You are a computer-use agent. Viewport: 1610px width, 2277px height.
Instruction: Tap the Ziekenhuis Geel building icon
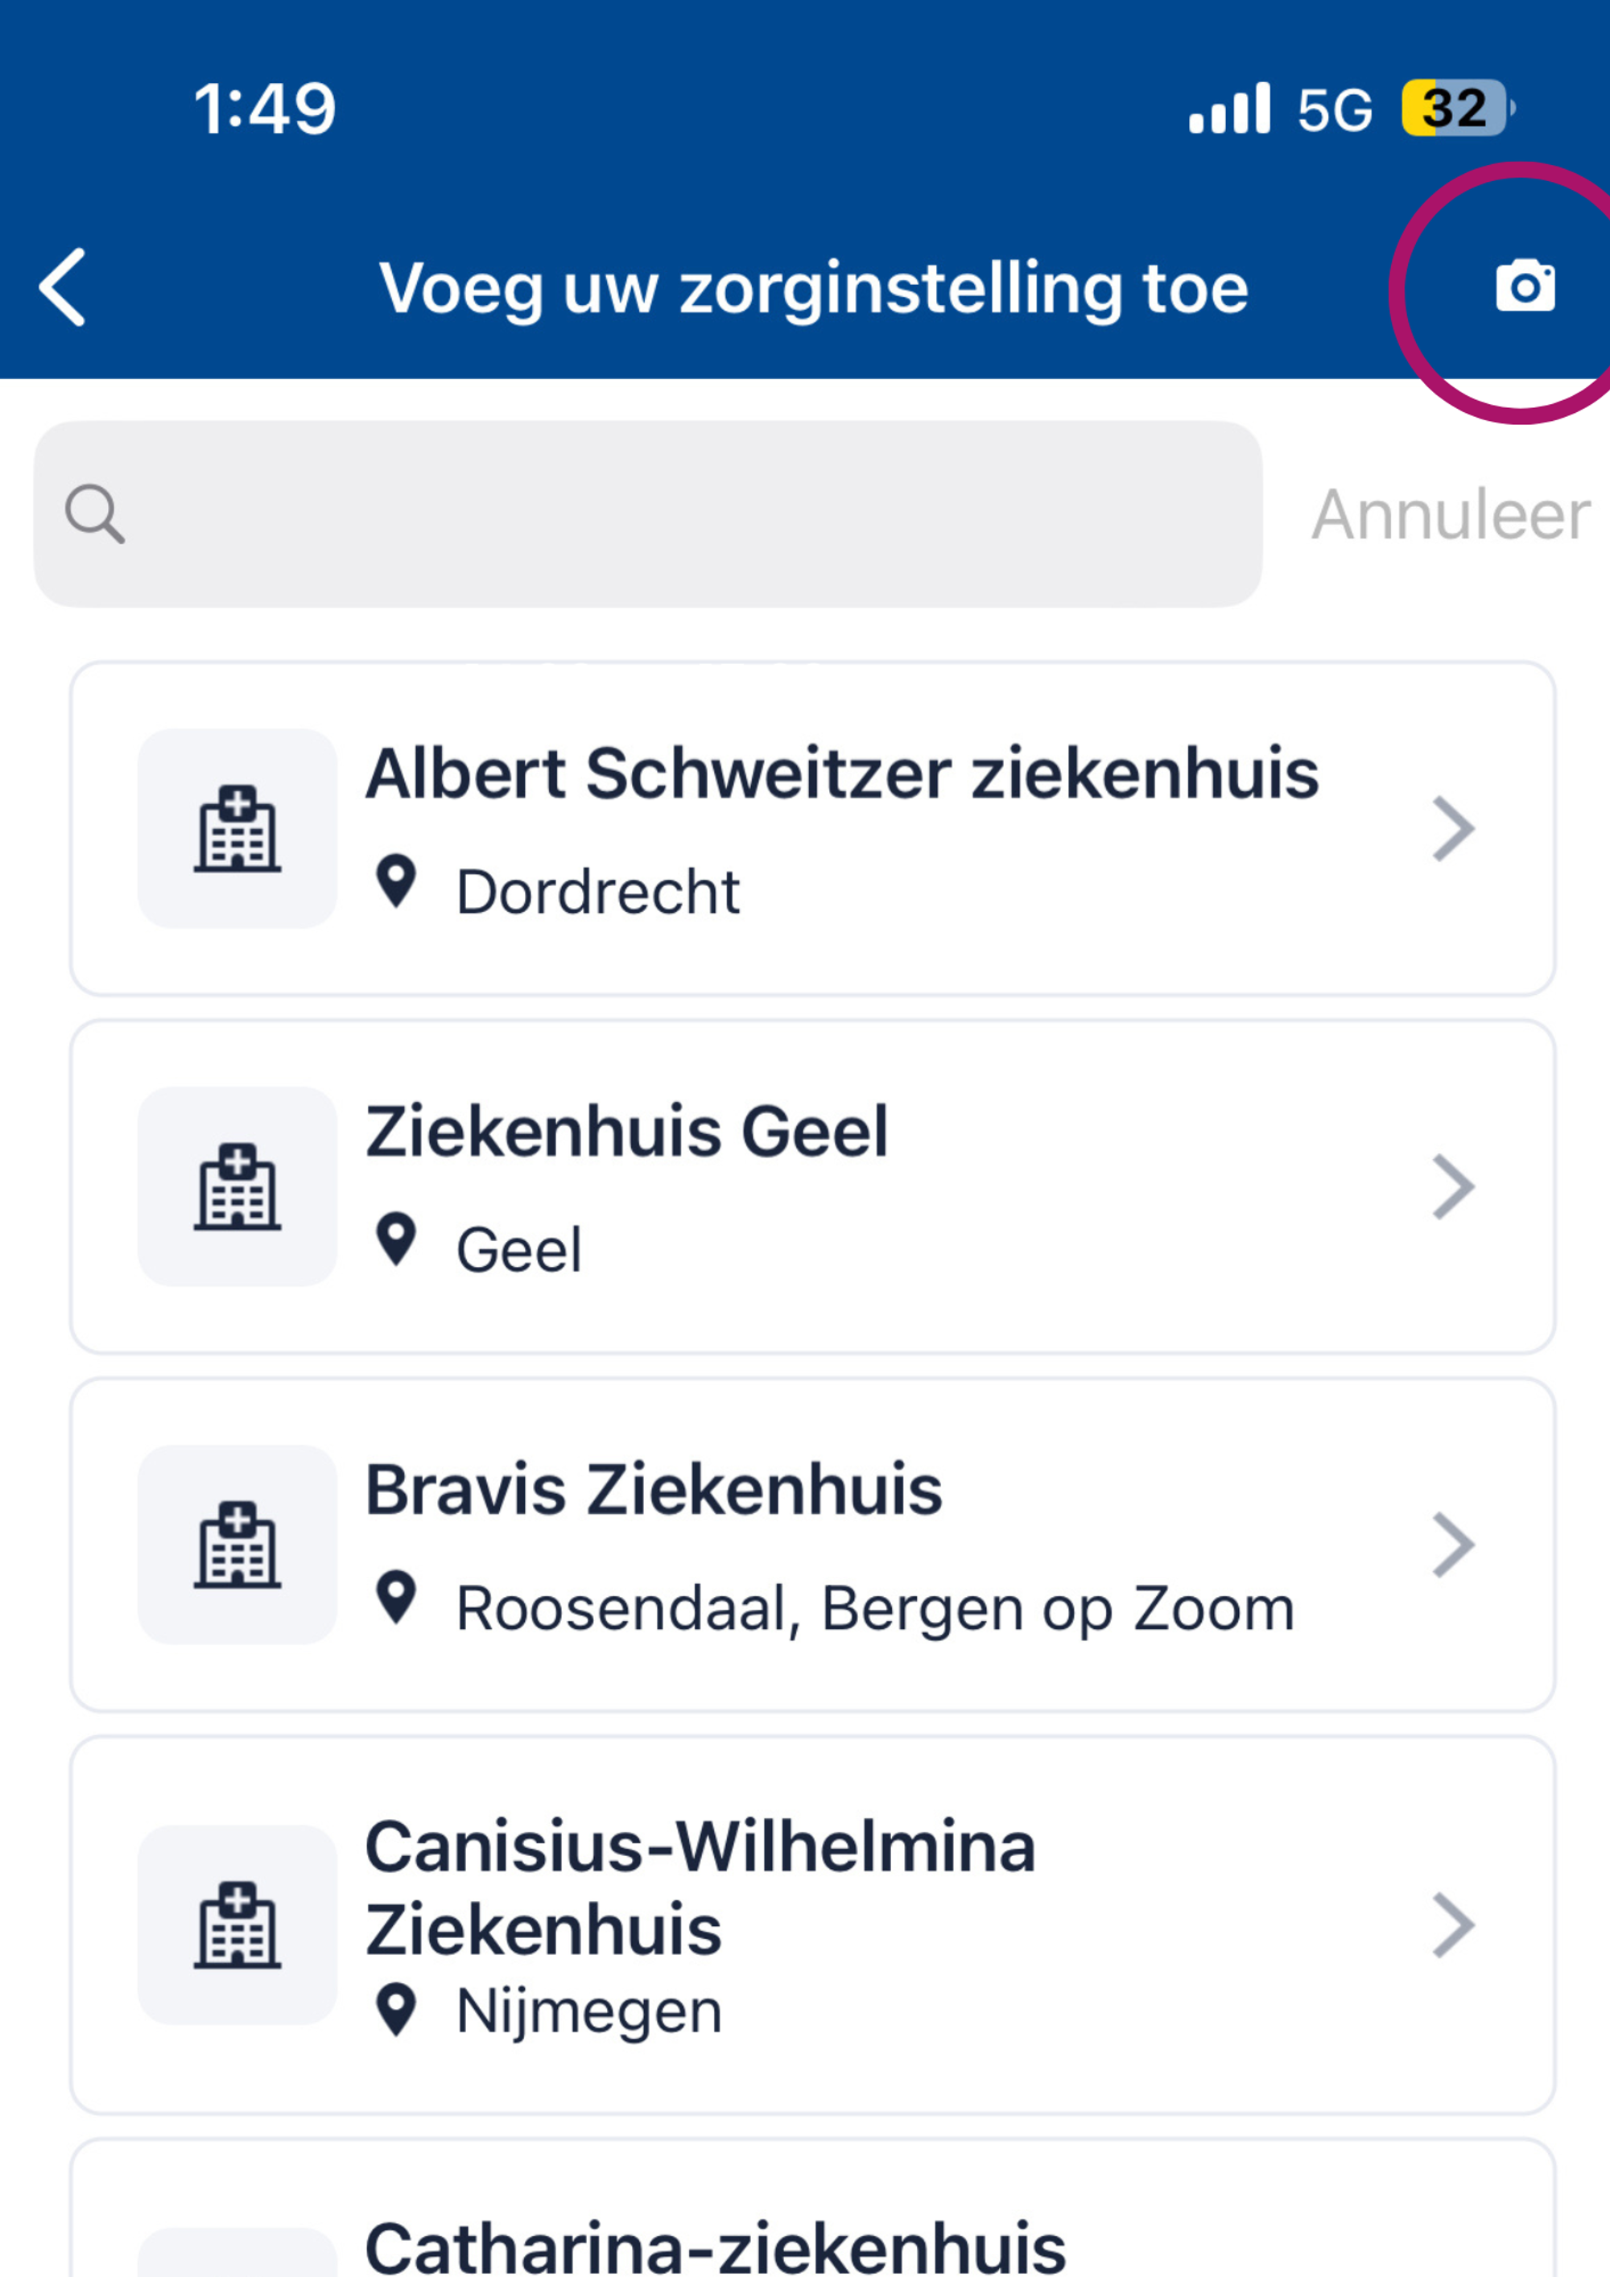click(237, 1186)
